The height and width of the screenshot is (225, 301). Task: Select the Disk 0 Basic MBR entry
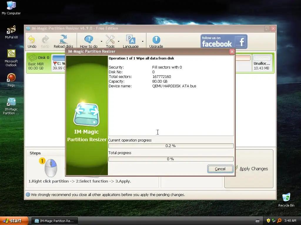39,63
